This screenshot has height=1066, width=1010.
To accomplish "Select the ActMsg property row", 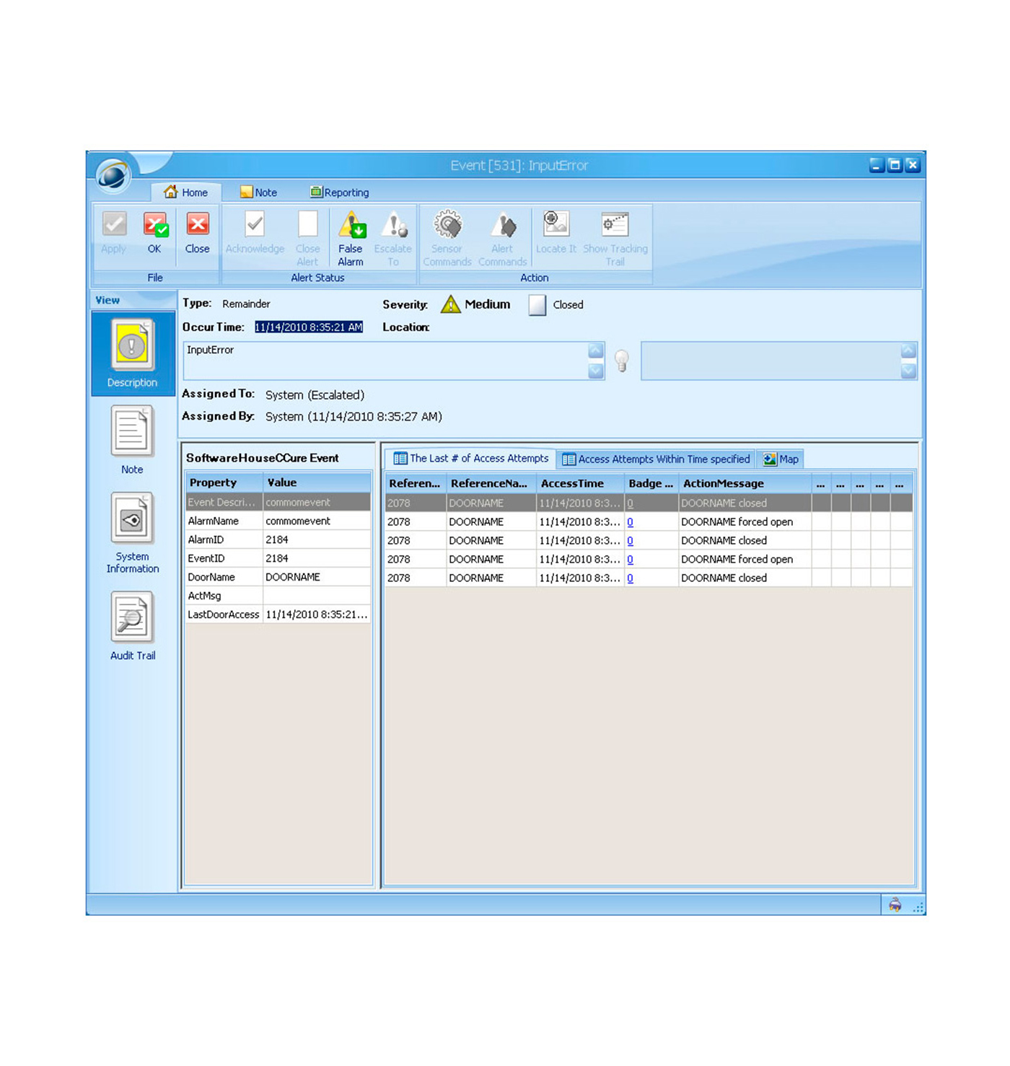I will click(x=278, y=596).
